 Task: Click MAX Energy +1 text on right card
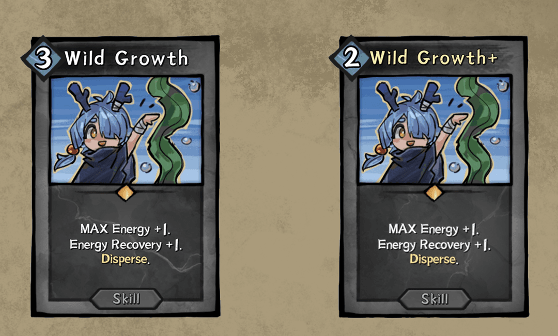[434, 229]
